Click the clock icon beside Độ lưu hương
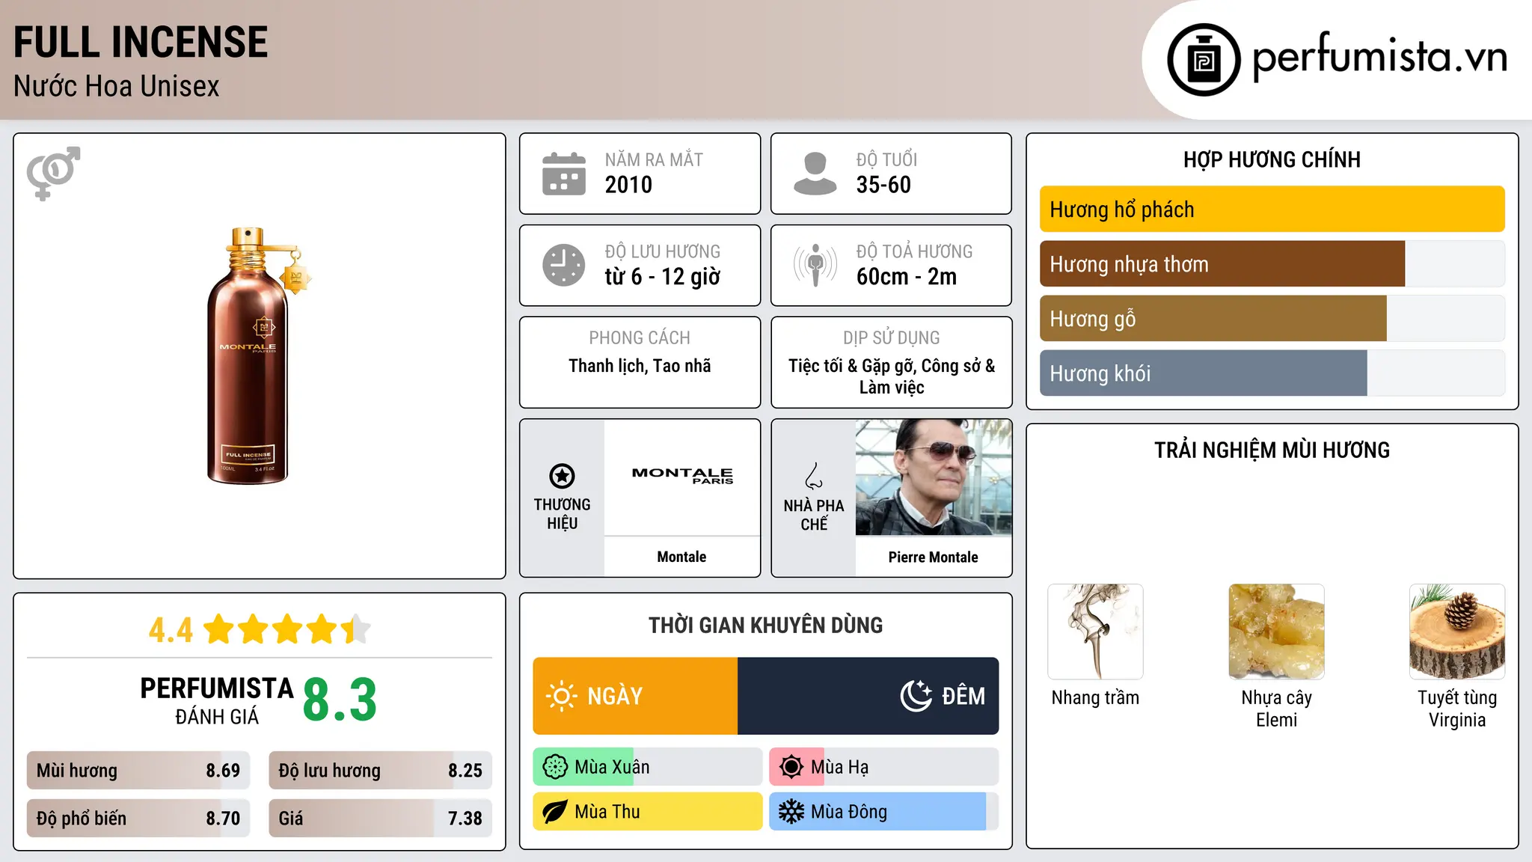The image size is (1532, 862). pyautogui.click(x=564, y=265)
